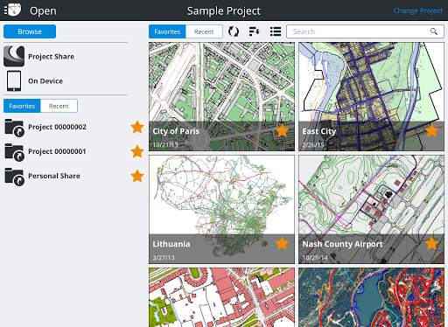The width and height of the screenshot is (448, 327).
Task: Open the app menu icon in header
Action: (13, 10)
